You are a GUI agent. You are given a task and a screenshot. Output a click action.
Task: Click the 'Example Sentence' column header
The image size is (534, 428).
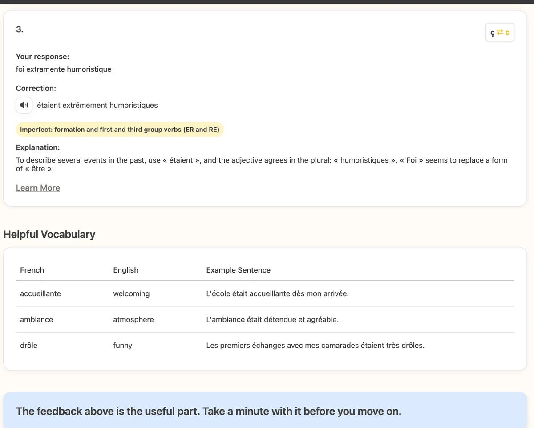pos(239,270)
